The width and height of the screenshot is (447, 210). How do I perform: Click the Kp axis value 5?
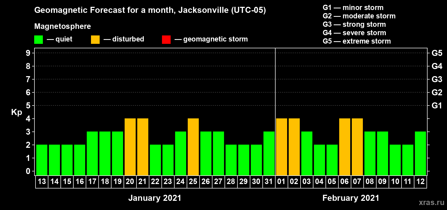[x=28, y=106]
